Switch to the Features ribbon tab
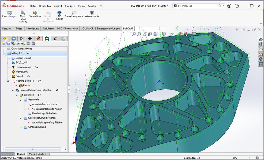The width and height of the screenshot is (264, 160). click(7, 29)
